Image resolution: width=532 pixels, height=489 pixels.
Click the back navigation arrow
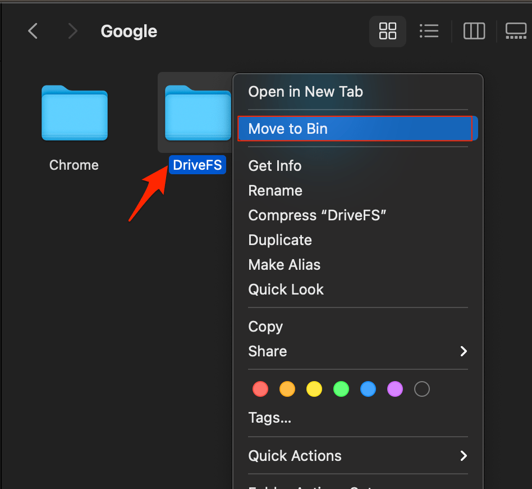[x=32, y=31]
